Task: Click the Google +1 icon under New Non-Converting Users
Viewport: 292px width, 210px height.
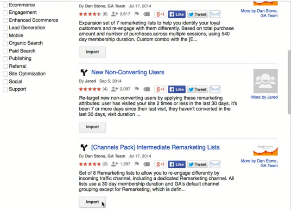Action: (160, 89)
